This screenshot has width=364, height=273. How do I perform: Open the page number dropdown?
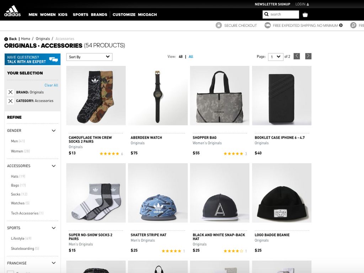[x=275, y=57]
